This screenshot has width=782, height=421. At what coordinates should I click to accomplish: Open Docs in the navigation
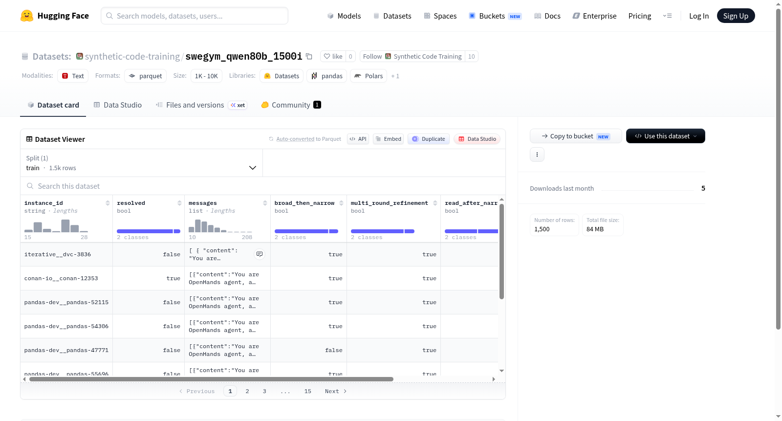(547, 16)
